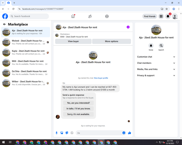Open Windows Start menu
Viewport: 182px width, 145px height.
click(3, 142)
